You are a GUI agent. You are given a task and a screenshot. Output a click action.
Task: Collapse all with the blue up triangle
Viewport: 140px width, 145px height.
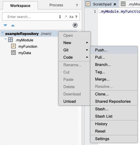(x=13, y=26)
